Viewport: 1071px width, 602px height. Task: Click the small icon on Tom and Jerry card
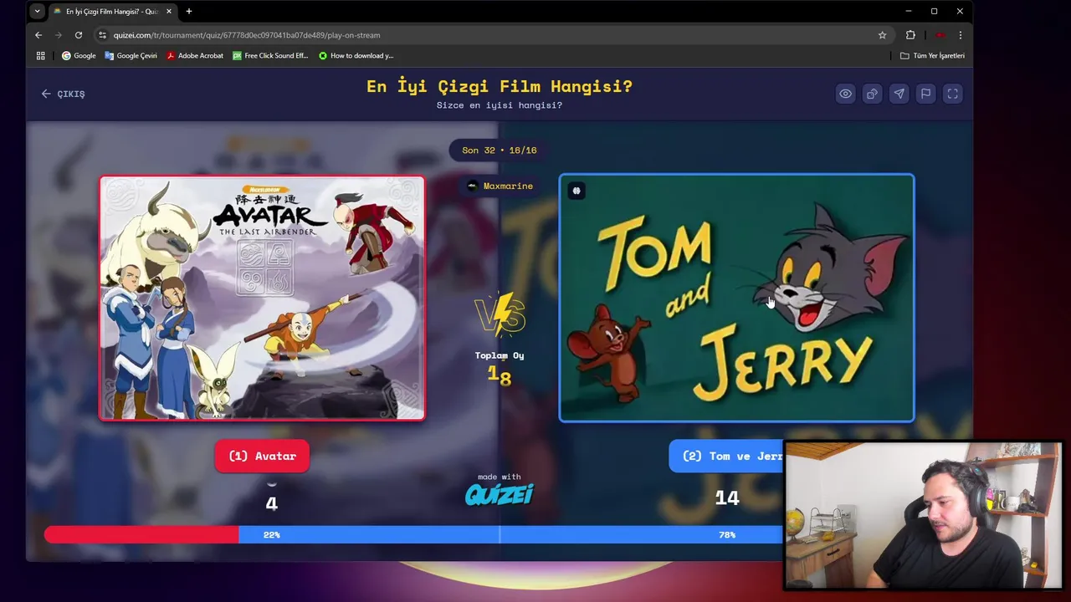[x=576, y=191]
